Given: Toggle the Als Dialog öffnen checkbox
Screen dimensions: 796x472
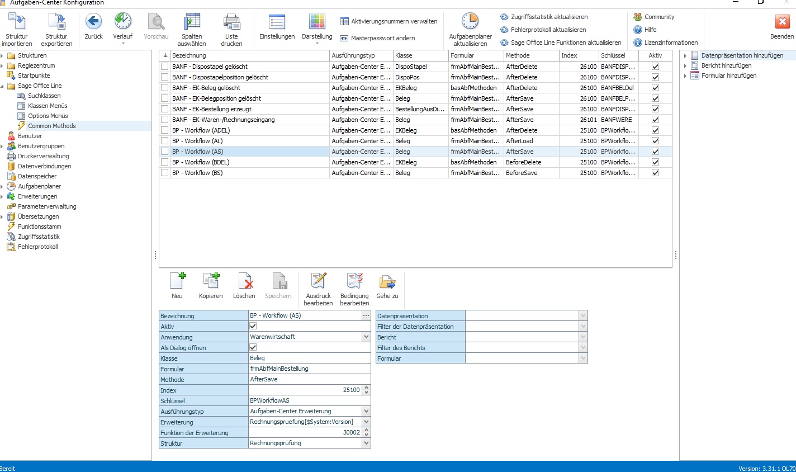Looking at the screenshot, I should pos(253,347).
